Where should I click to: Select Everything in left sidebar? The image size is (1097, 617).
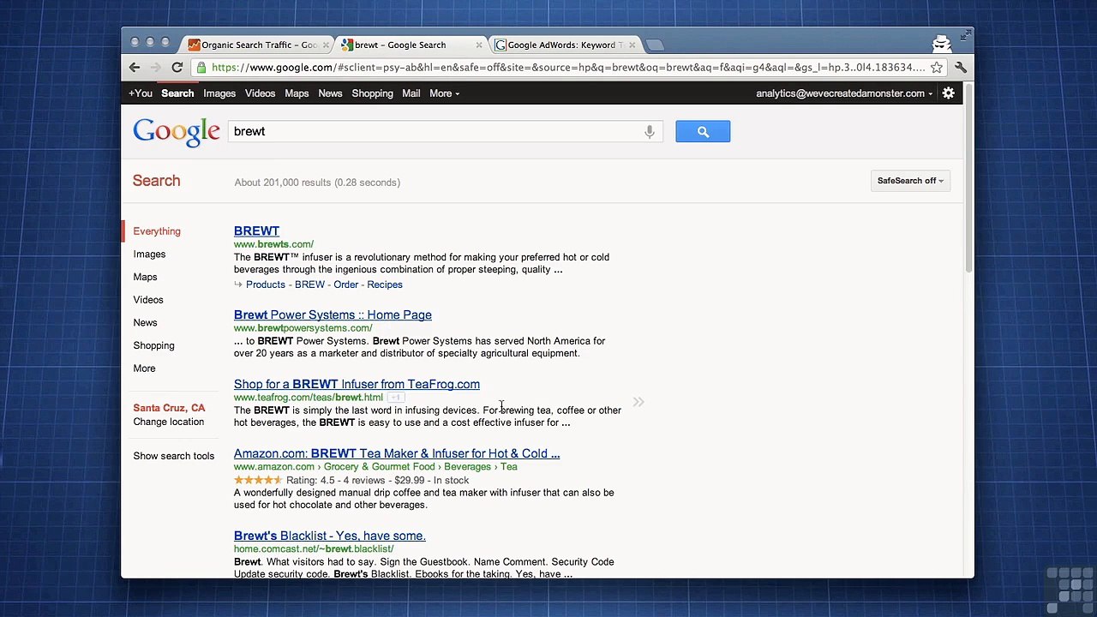coord(157,231)
